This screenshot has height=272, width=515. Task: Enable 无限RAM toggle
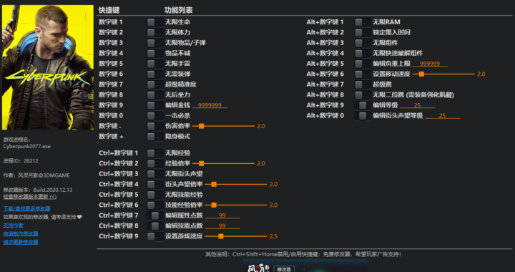pyautogui.click(x=363, y=22)
